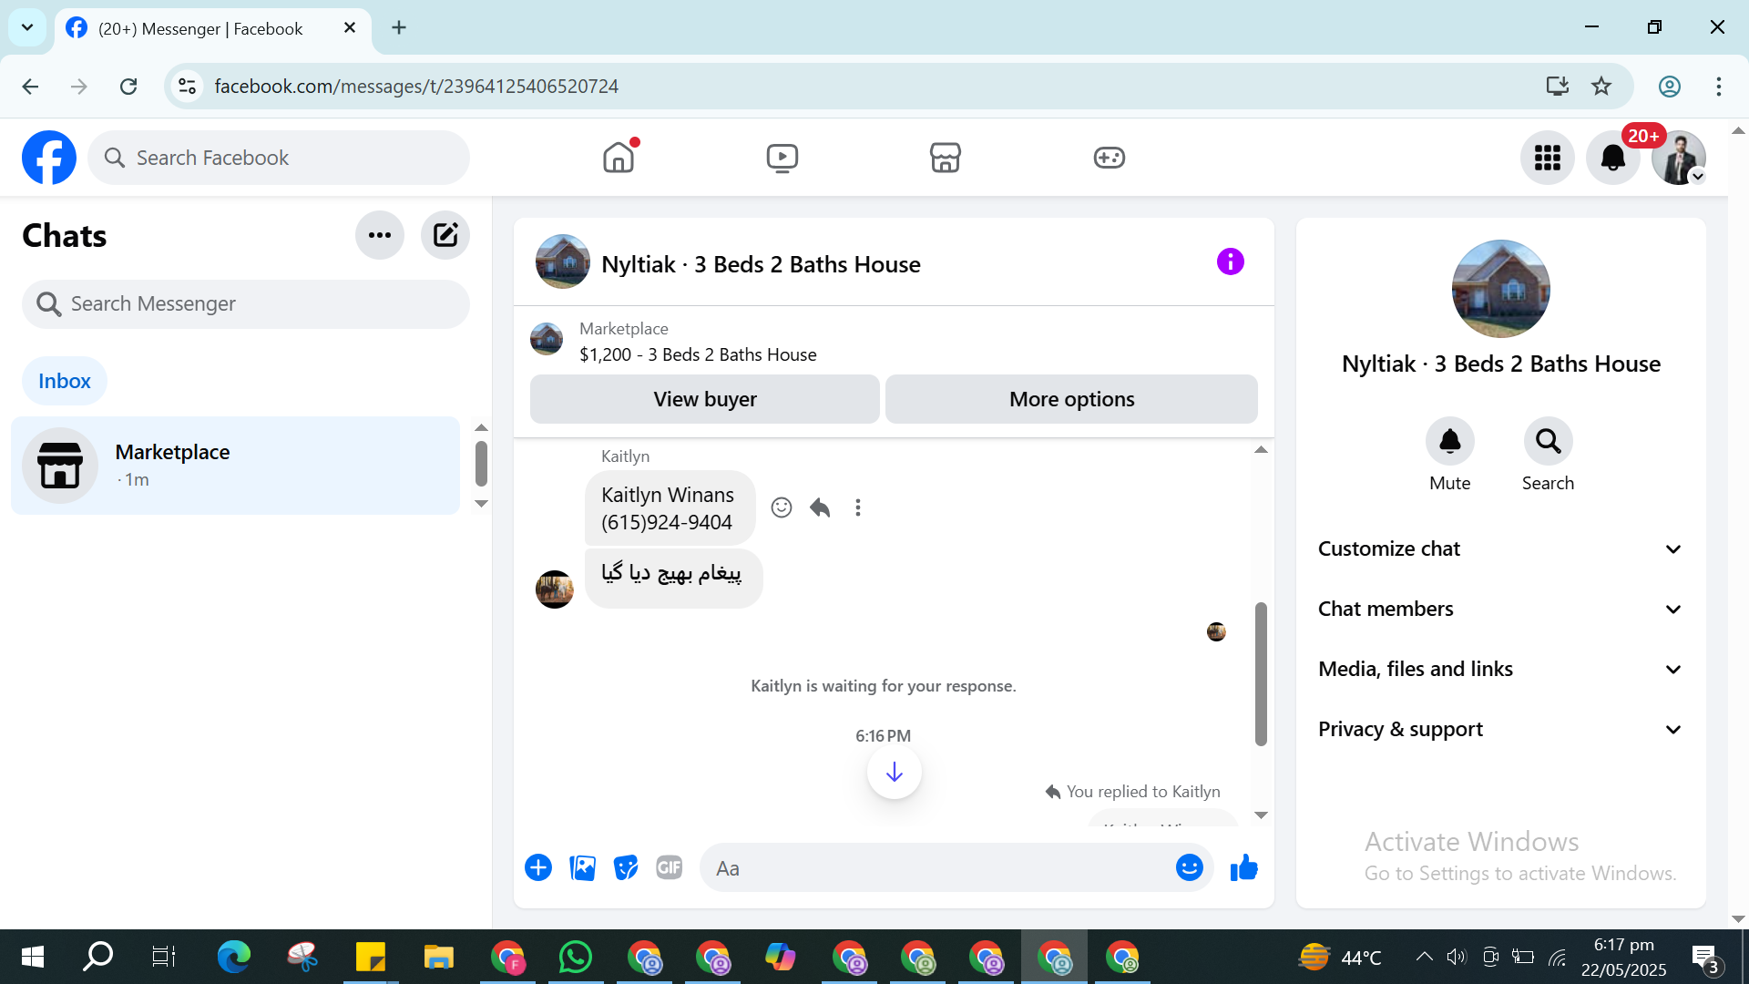This screenshot has height=984, width=1749.
Task: Choose a sticker
Action: click(x=626, y=868)
